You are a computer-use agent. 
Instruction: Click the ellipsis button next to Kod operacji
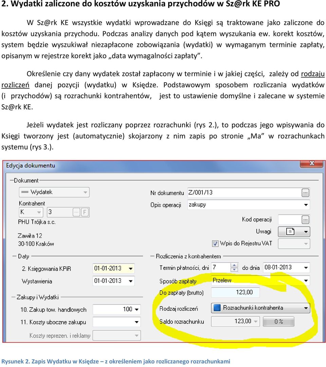(x=305, y=220)
